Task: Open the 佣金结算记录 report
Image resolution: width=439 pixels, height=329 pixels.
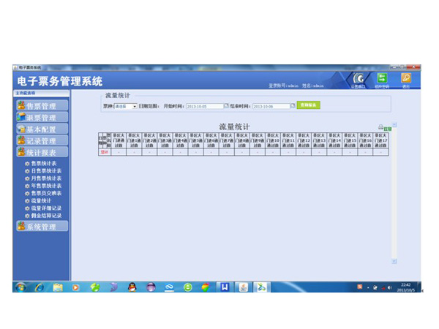Action: pos(46,216)
